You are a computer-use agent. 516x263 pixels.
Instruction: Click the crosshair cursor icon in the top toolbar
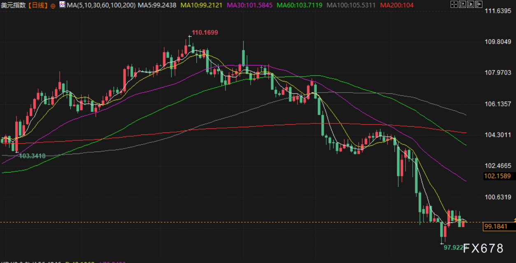(x=454, y=5)
